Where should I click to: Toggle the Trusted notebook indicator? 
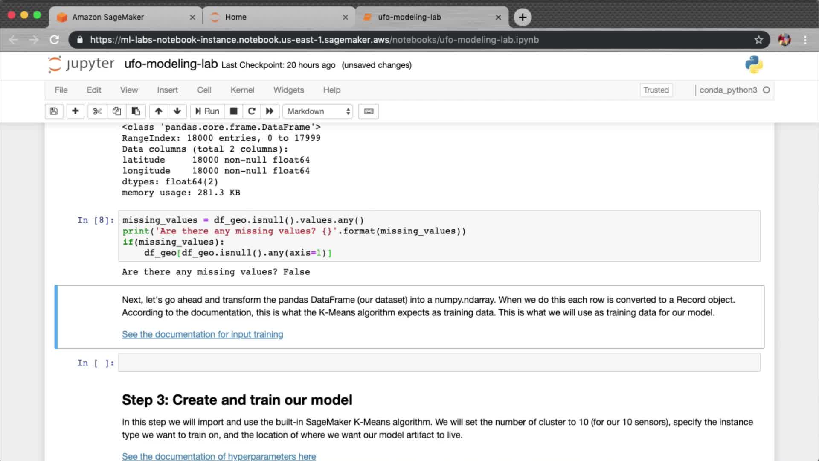click(656, 90)
